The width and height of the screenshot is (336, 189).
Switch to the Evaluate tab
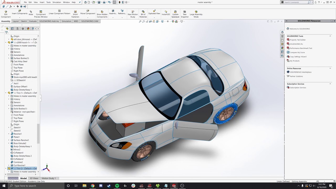pyautogui.click(x=33, y=21)
